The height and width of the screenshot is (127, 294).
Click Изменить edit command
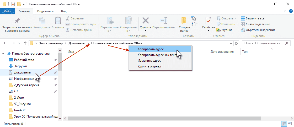point(226,24)
